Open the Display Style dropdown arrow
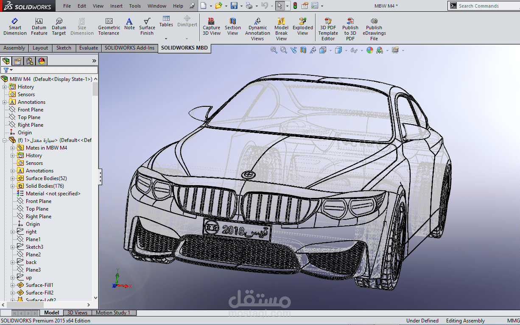Viewport: 520px width, 325px height. pos(346,50)
